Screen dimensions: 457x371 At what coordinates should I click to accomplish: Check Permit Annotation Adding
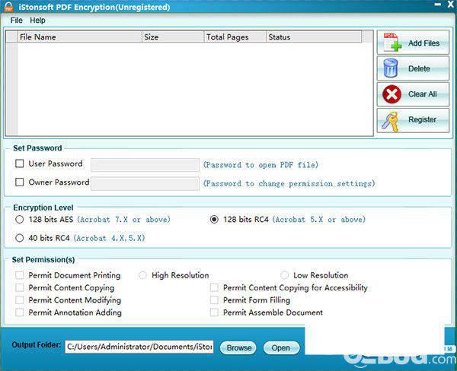[20, 312]
